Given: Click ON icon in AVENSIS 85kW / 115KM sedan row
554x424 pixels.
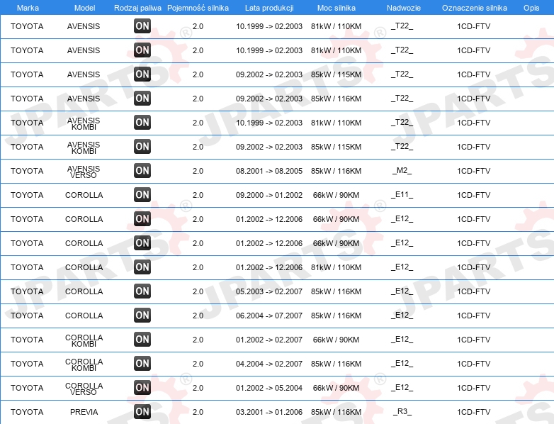Looking at the screenshot, I should tap(142, 74).
